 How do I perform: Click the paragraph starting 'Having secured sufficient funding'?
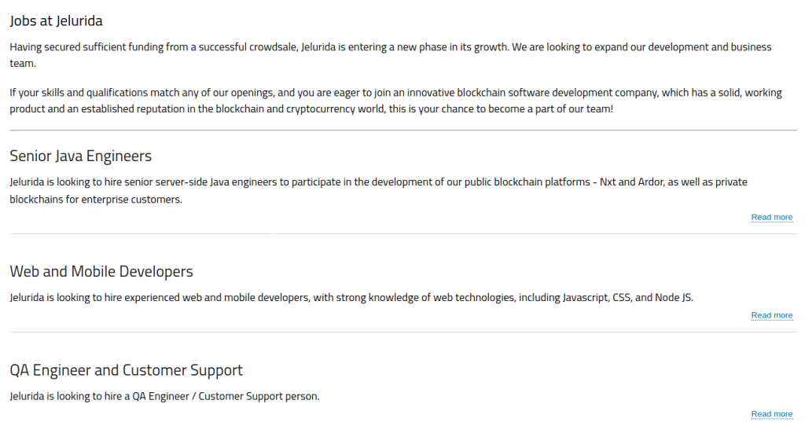[x=390, y=55]
